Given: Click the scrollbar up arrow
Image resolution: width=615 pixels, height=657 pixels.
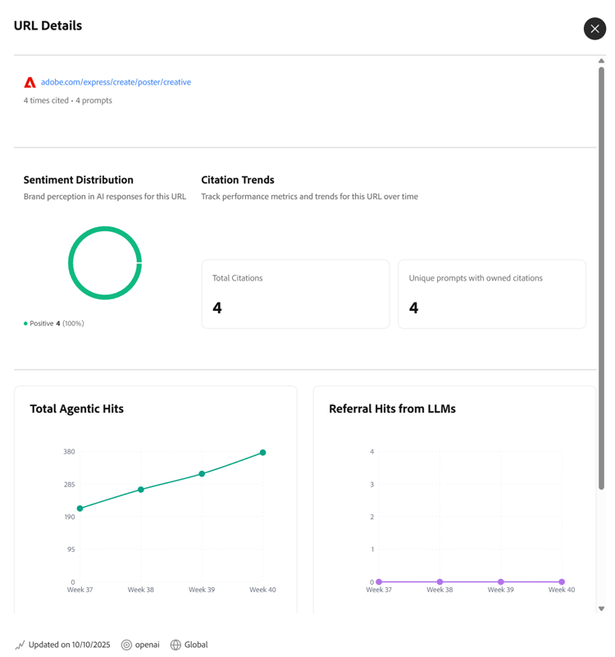Looking at the screenshot, I should tap(601, 62).
